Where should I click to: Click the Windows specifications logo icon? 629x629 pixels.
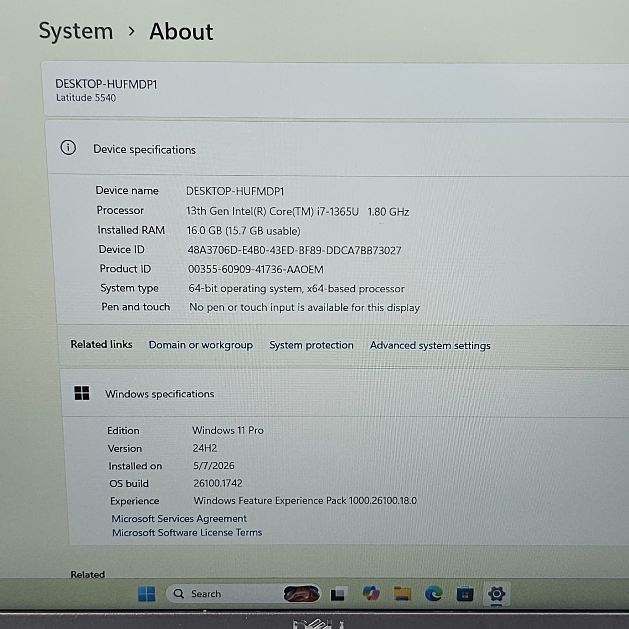(82, 393)
